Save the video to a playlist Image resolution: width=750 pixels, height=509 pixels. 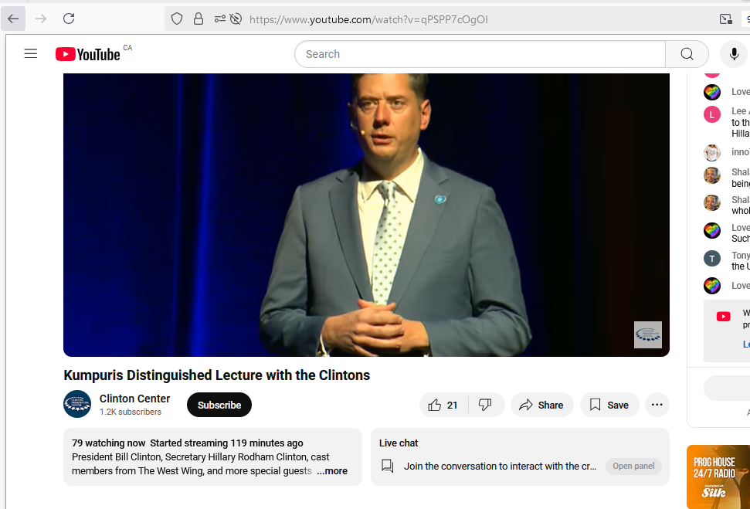[x=609, y=406]
